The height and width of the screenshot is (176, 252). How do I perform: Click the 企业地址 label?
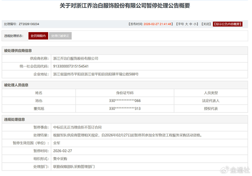41,74
